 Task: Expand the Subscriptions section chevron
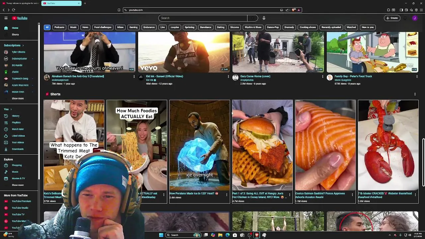pyautogui.click(x=23, y=45)
